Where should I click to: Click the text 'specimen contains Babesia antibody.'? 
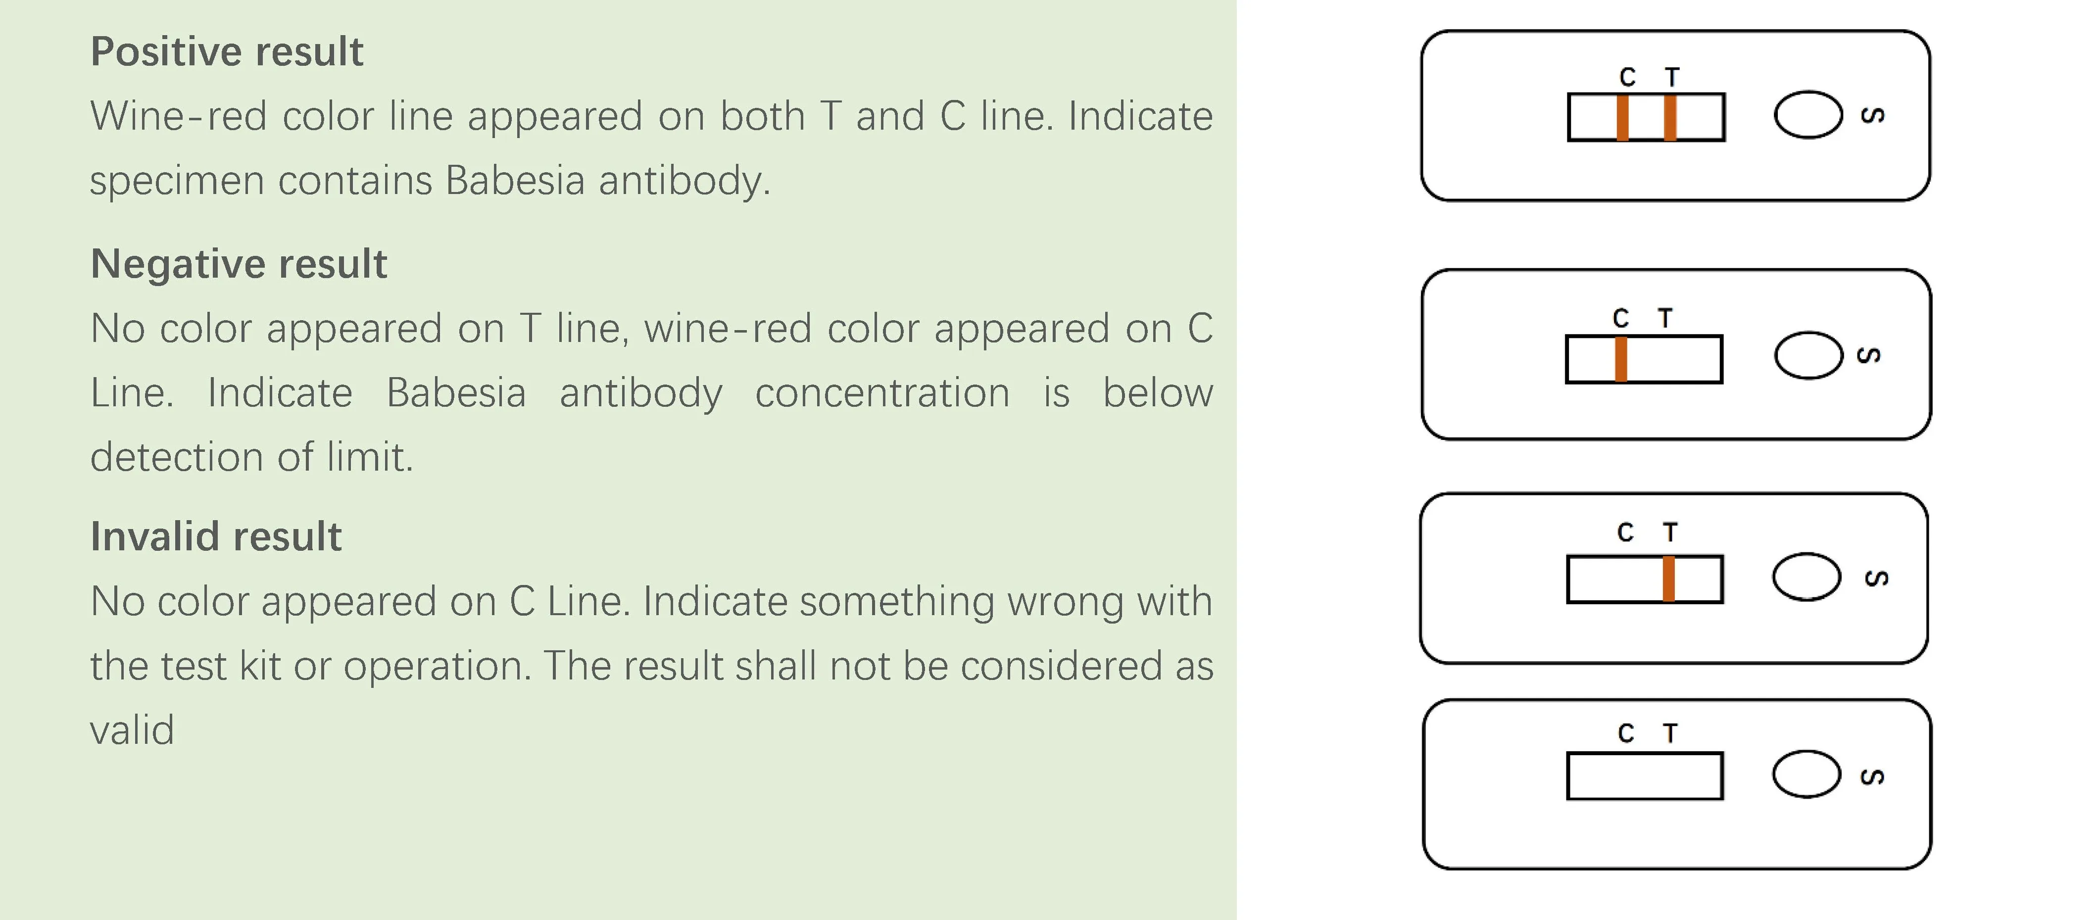430,180
